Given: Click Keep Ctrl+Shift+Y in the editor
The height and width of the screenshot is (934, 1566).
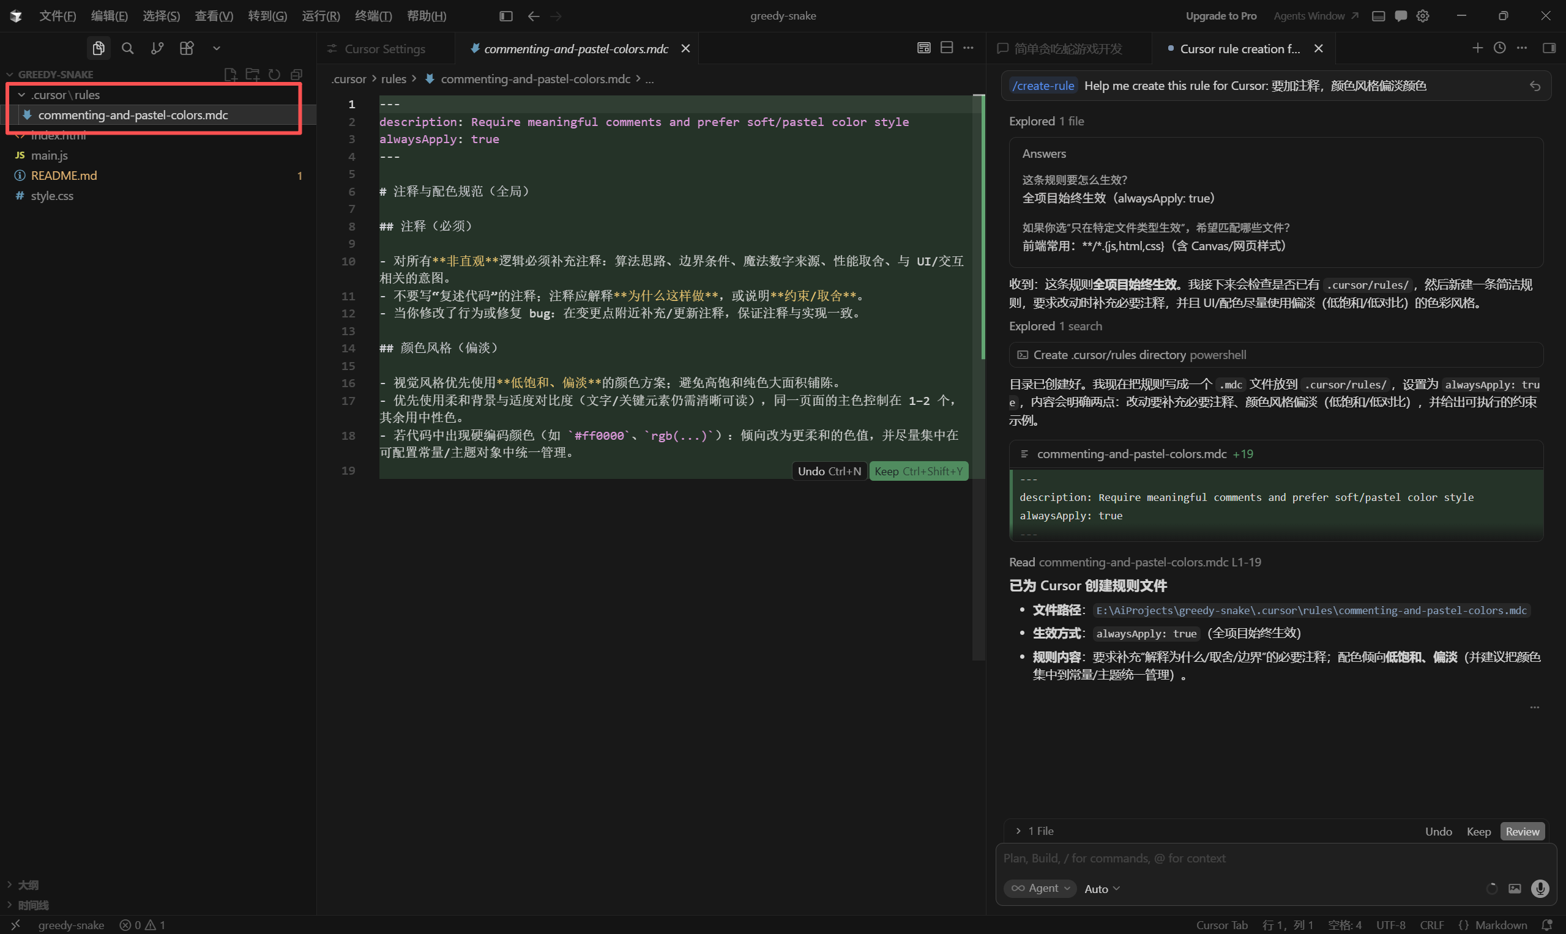Looking at the screenshot, I should pyautogui.click(x=918, y=471).
